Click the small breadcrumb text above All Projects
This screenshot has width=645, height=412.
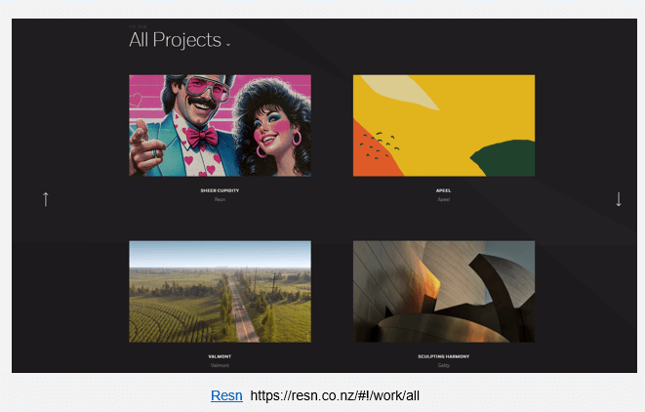pyautogui.click(x=138, y=26)
